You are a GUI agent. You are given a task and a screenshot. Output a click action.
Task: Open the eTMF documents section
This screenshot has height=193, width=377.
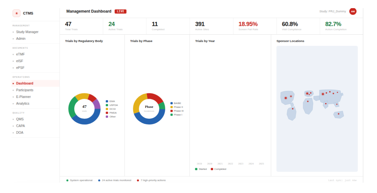click(x=20, y=54)
